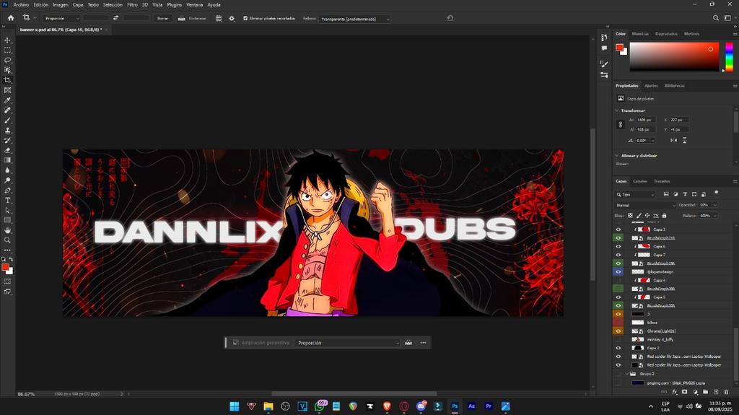This screenshot has width=739, height=415.
Task: Swap crop width and height values
Action: coord(115,18)
